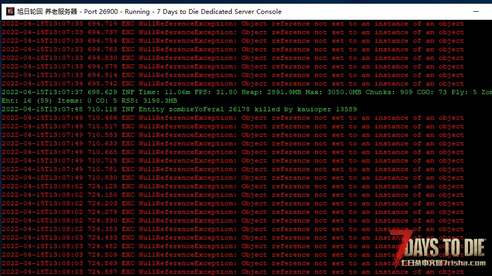Image resolution: width=492 pixels, height=276 pixels.
Task: Select the log line with timestamp 694.830
Action: coord(233,58)
